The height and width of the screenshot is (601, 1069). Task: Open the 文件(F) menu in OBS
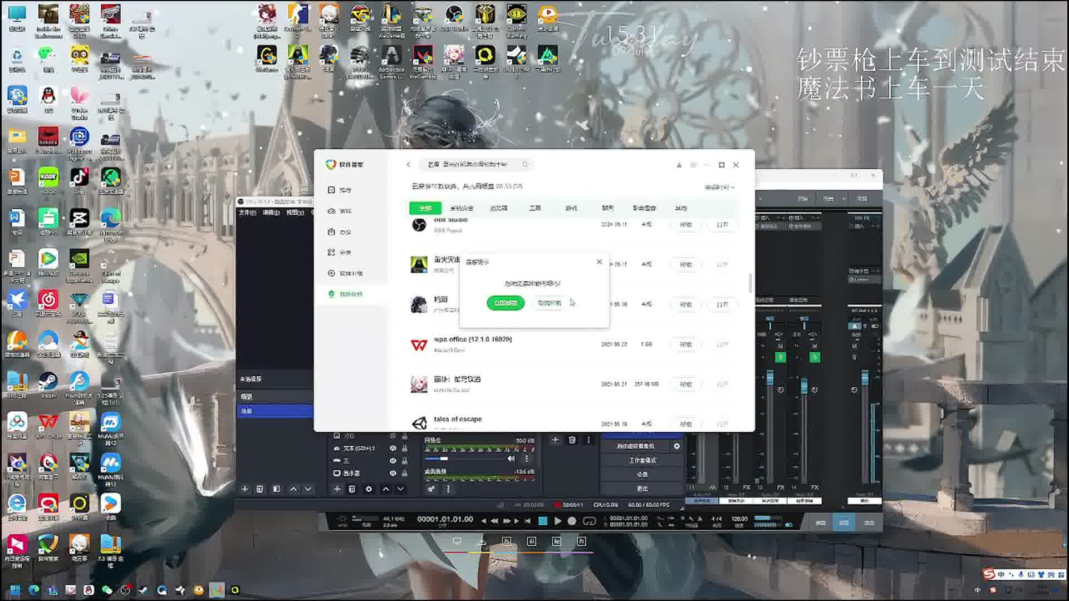click(x=247, y=213)
